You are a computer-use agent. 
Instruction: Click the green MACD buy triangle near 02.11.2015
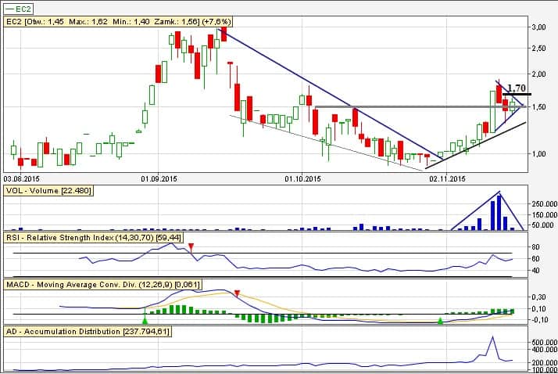point(440,320)
